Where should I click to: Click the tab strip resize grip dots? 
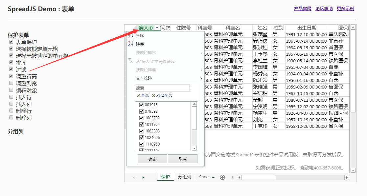pos(232,178)
